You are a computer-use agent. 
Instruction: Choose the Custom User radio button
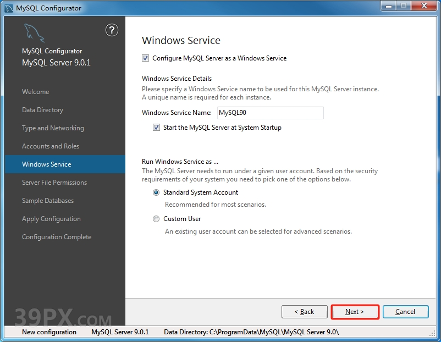point(156,219)
